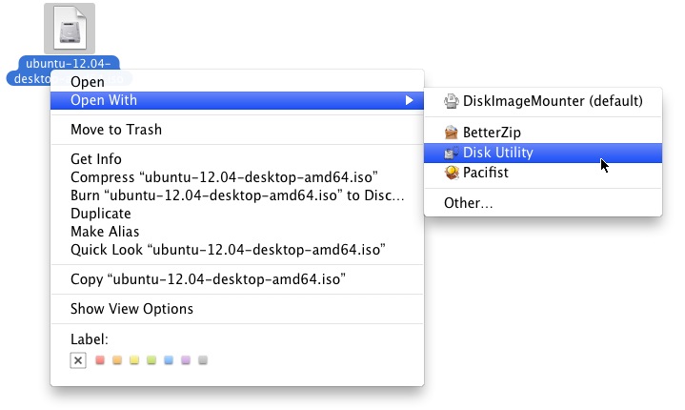Image resolution: width=685 pixels, height=410 pixels.
Task: Select the ubuntu-12.04 ISO file icon
Action: point(70,29)
